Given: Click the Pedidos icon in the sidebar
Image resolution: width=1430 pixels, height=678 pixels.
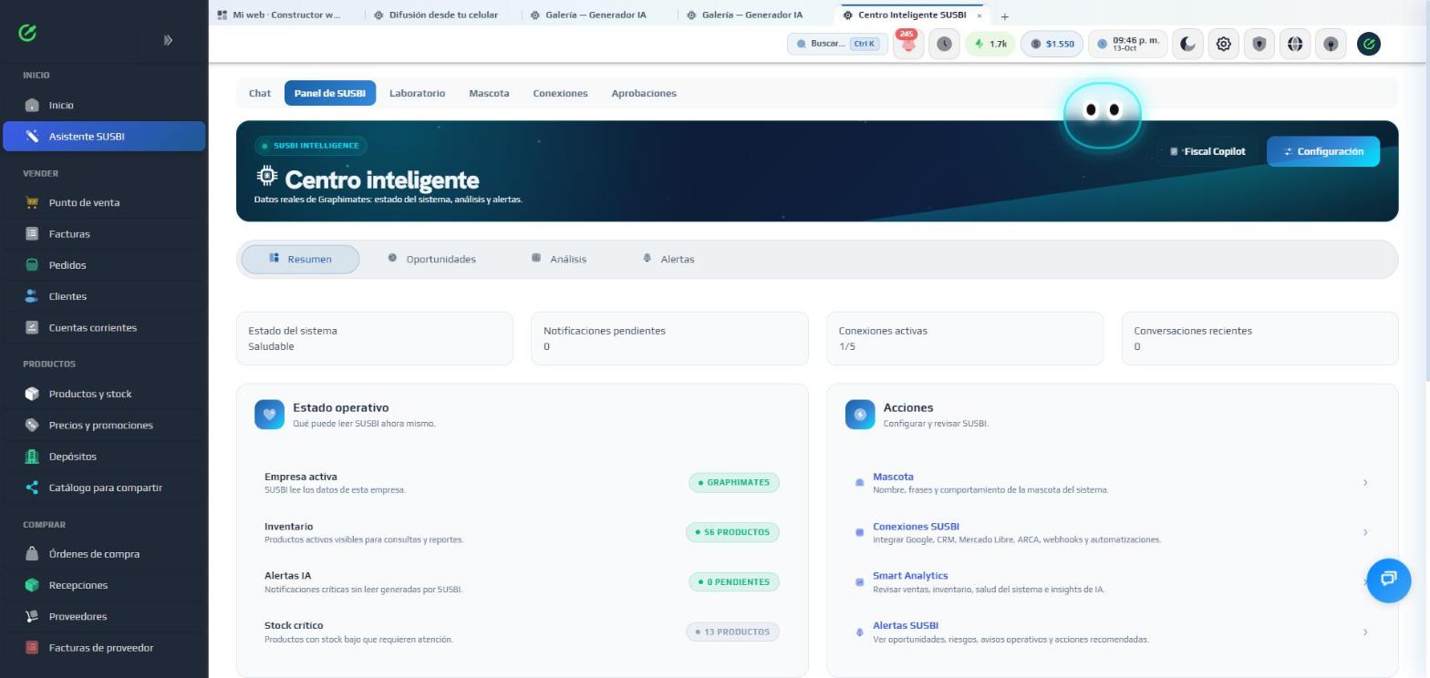Looking at the screenshot, I should 32,265.
